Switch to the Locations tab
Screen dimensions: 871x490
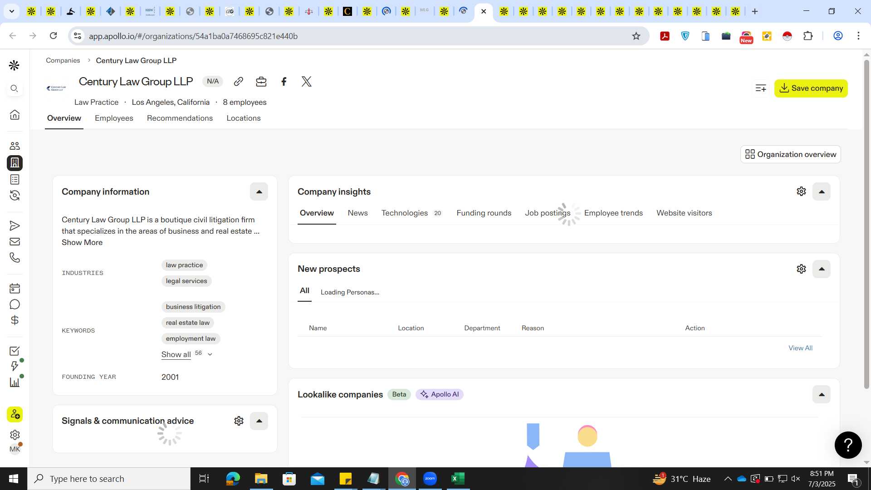coord(244,118)
